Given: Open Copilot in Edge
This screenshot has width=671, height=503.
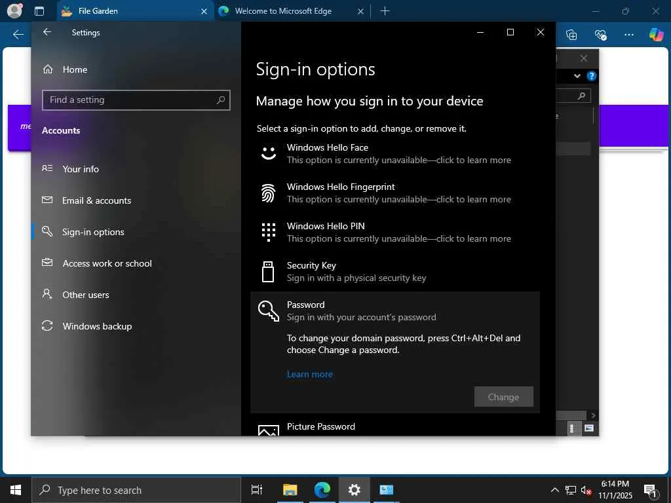Looking at the screenshot, I should 656,35.
